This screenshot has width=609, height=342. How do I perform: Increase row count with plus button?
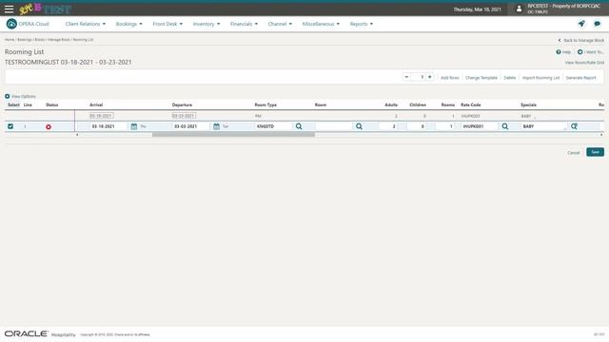[429, 77]
